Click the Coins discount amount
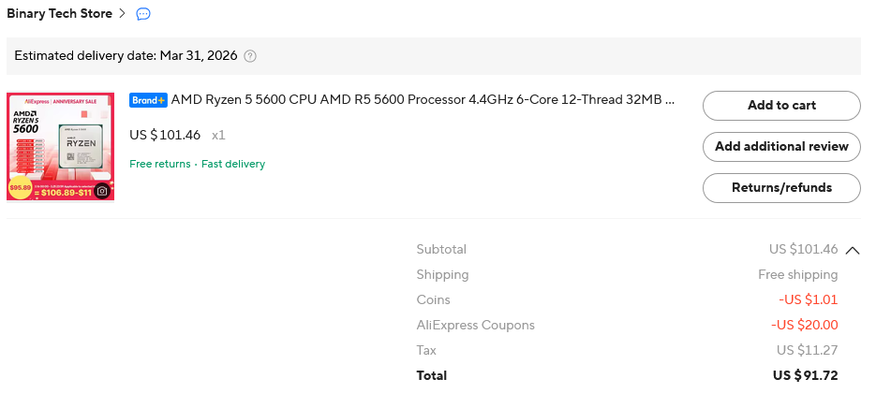 click(x=809, y=300)
